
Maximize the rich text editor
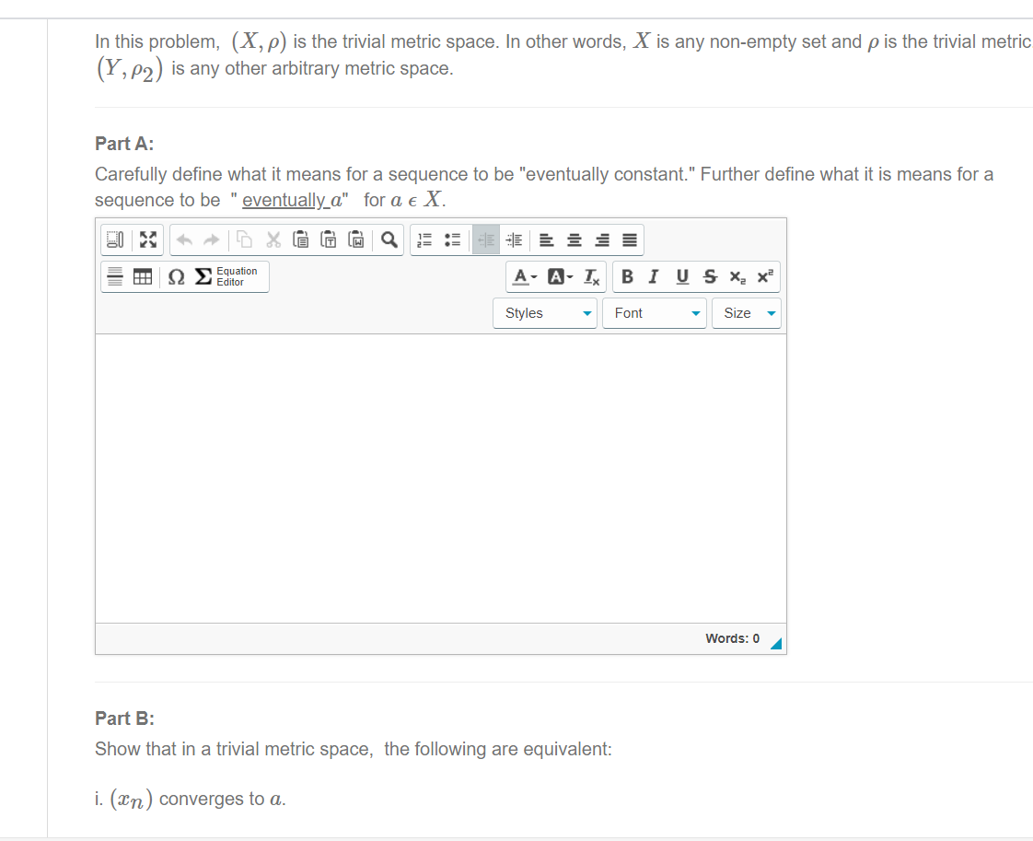[148, 239]
